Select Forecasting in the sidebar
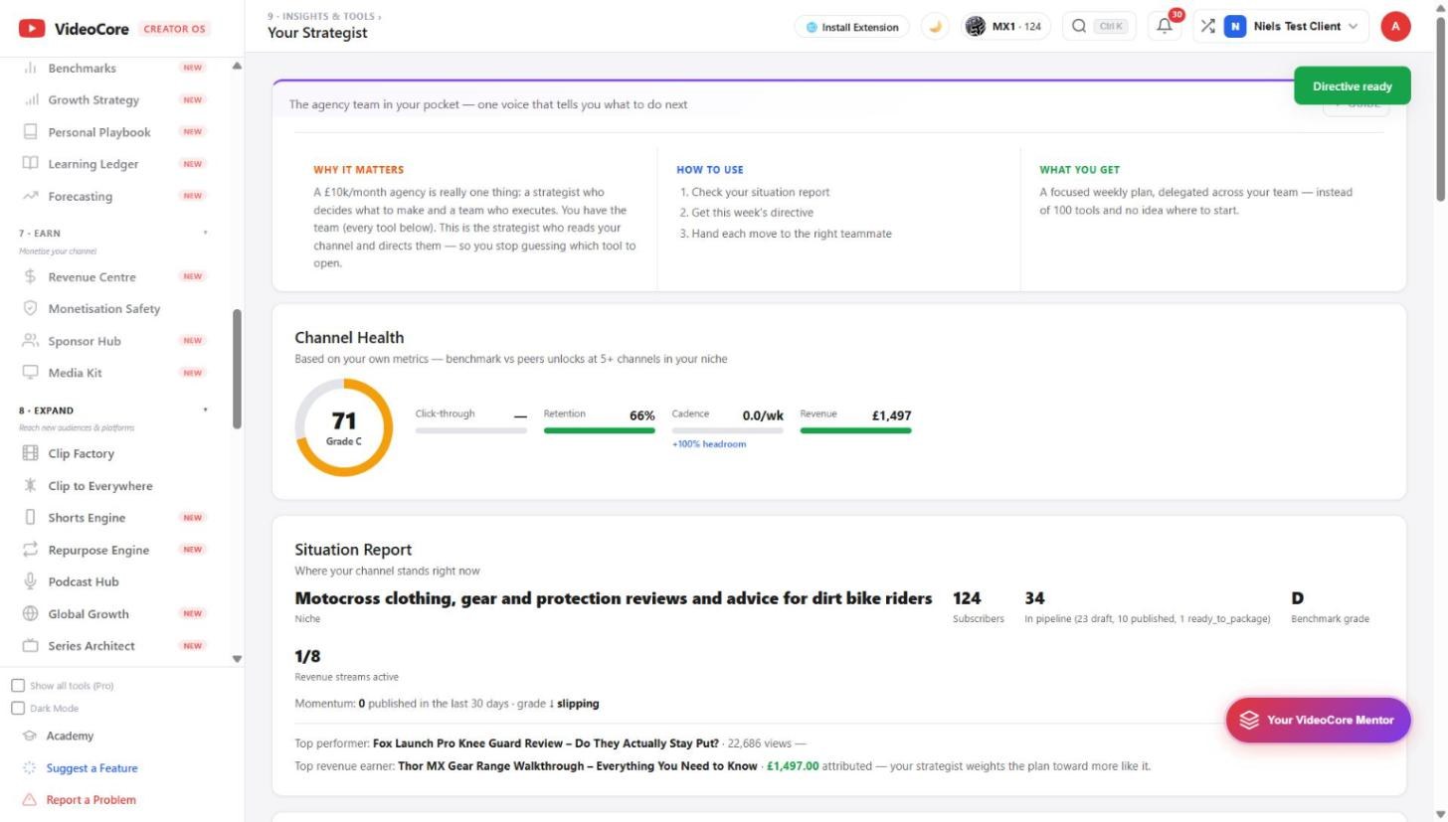The height and width of the screenshot is (822, 1448). (x=114, y=196)
